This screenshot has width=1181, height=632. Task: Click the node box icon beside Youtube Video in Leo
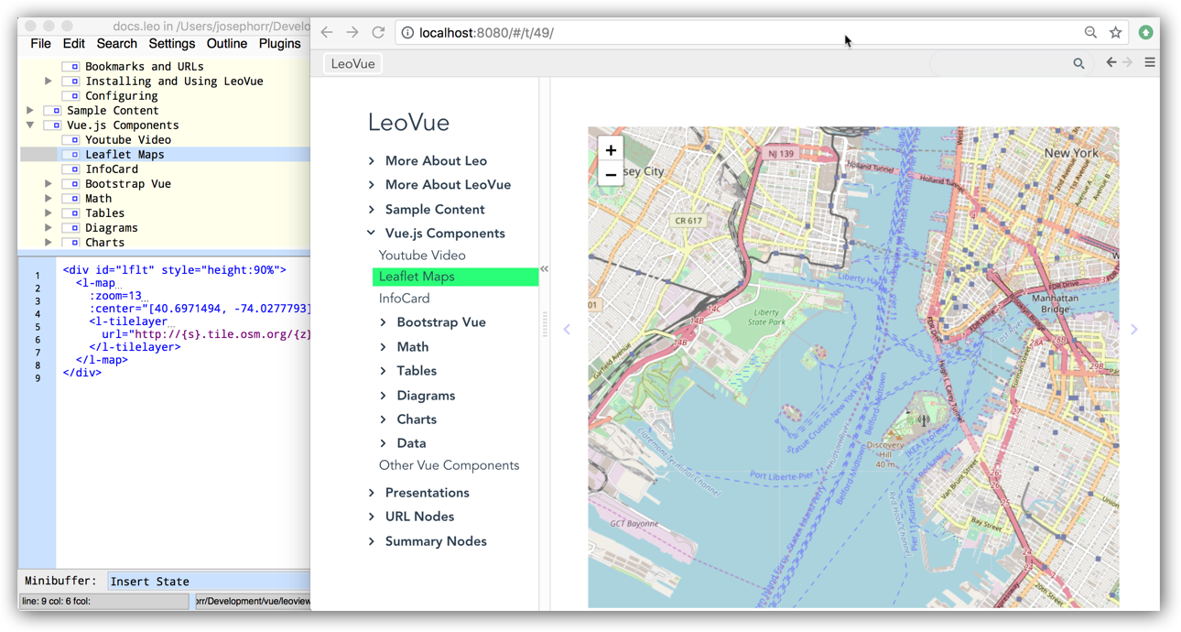(71, 140)
